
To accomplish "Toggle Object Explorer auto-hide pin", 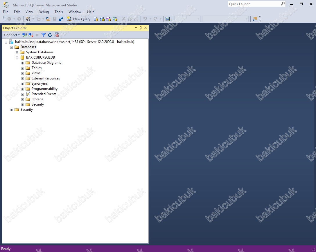I will 141,28.
